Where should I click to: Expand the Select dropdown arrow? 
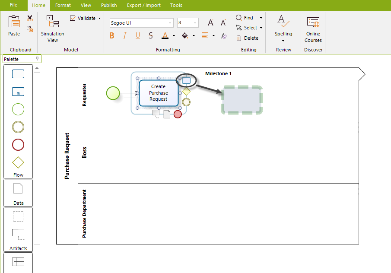click(261, 28)
